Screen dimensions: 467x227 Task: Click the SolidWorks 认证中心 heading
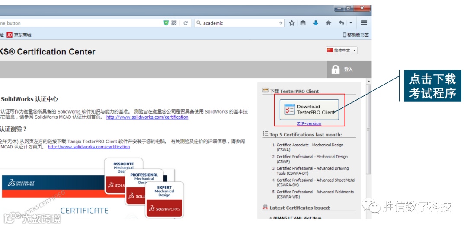(x=29, y=99)
